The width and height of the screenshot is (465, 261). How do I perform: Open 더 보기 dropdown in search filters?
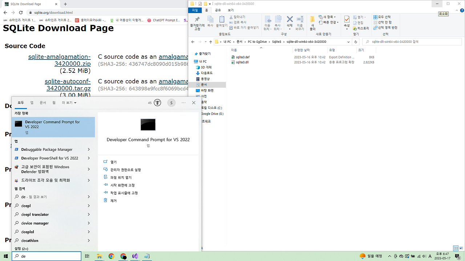(69, 103)
